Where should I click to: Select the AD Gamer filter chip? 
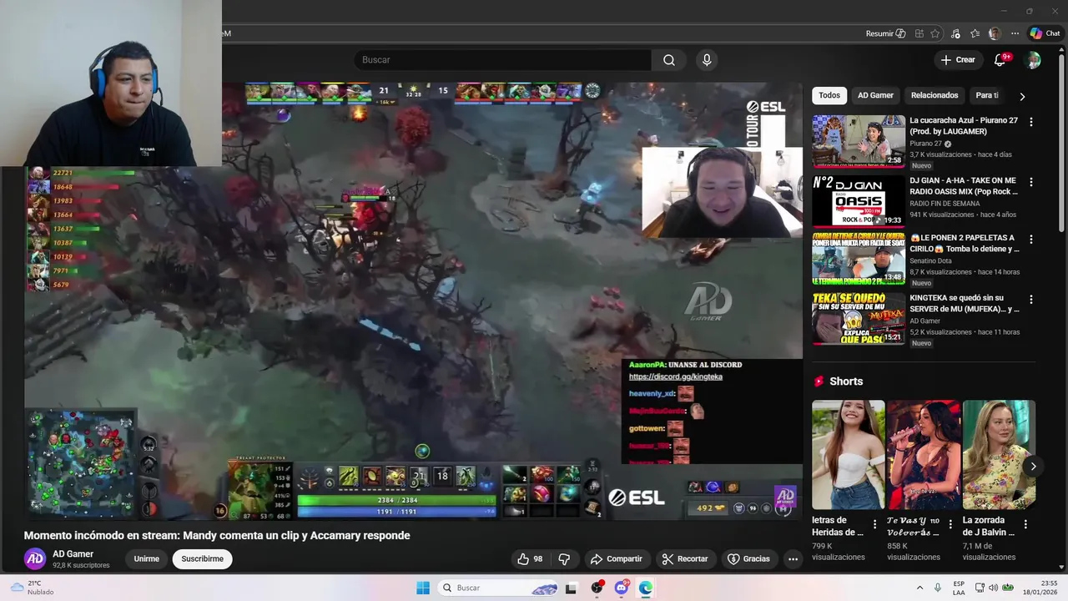[x=875, y=95]
